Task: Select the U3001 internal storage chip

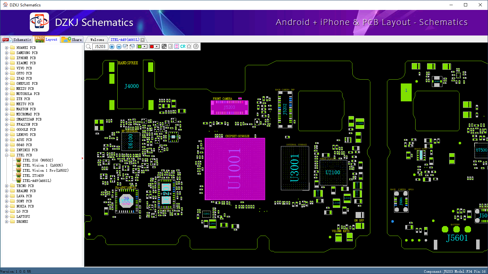Action: coord(295,168)
